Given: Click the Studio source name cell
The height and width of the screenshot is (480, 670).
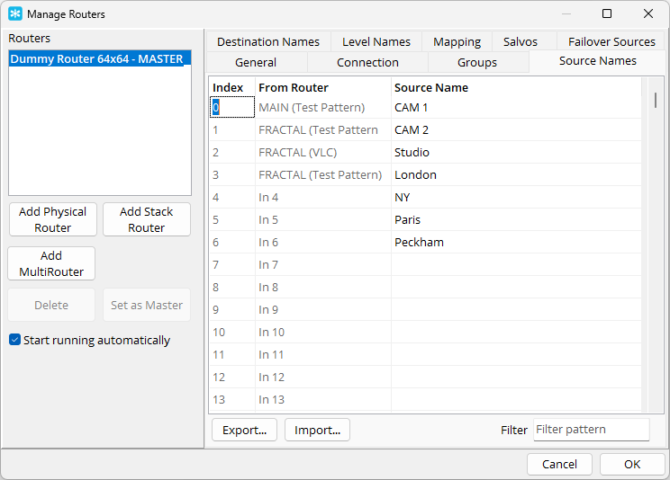Looking at the screenshot, I should (x=516, y=152).
